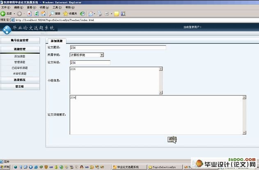Viewport: 259px width, 170px height.
Task: Expand the 所属学院 college dropdown
Action: pyautogui.click(x=102, y=54)
